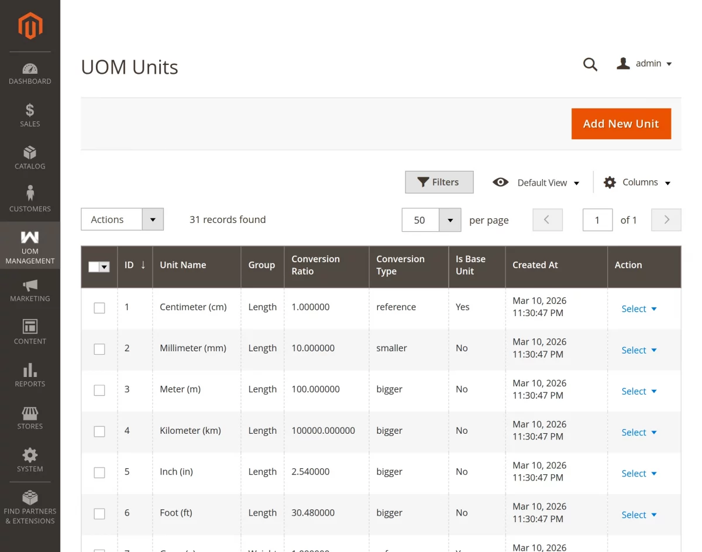702x552 pixels.
Task: Open the Columns selector
Action: click(637, 182)
